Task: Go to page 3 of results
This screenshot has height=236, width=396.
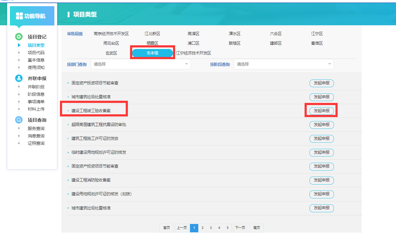Action: [x=211, y=228]
